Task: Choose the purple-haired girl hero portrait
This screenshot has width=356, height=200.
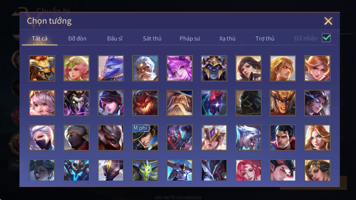Action: pos(179,68)
